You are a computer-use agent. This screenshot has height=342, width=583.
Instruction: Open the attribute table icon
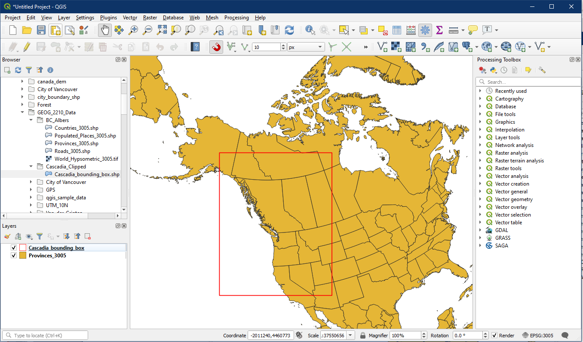click(x=397, y=30)
